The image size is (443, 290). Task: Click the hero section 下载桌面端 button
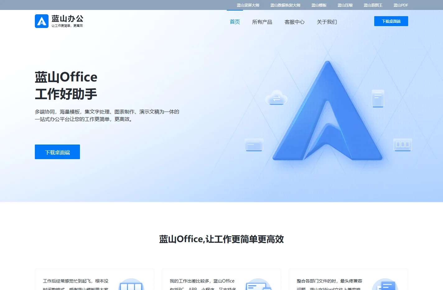tap(57, 152)
